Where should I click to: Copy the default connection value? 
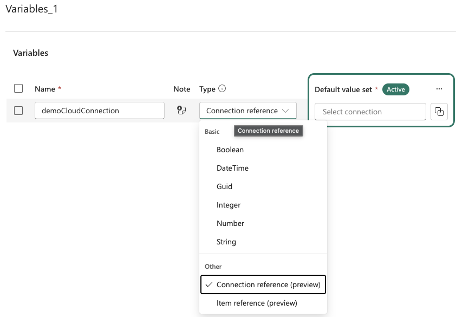440,111
